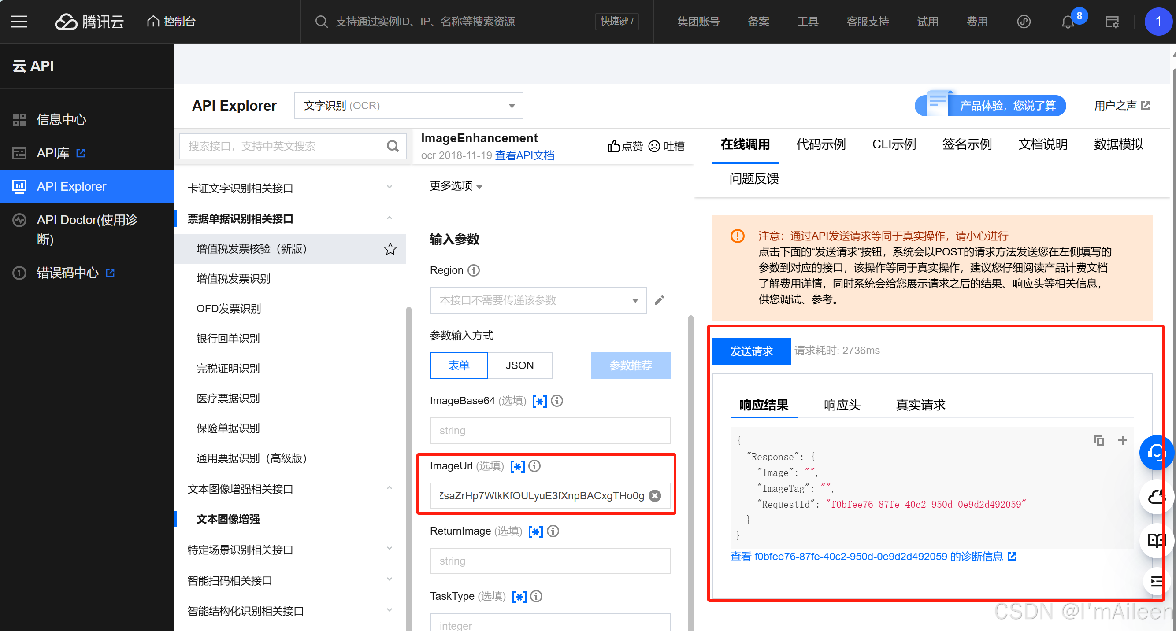This screenshot has height=631, width=1176.
Task: Expand 更多选项
Action: (x=456, y=186)
